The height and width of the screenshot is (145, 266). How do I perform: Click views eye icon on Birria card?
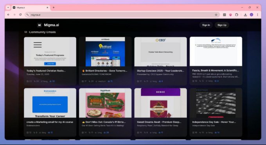pyautogui.click(x=105, y=133)
